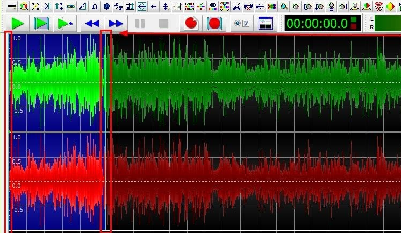The image size is (401, 233).
Task: Start recording with the red circle button
Action: point(191,24)
